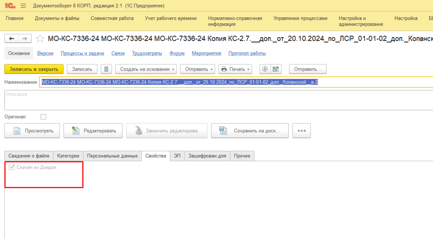Screen dimensions: 433x239
Task: Add document to favorites with star
Action: tap(40, 38)
